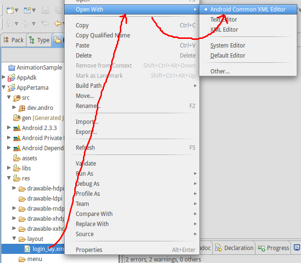Screen dimensions: 301x263
Task: Expand Android Private Libraries node
Action: 9,137
